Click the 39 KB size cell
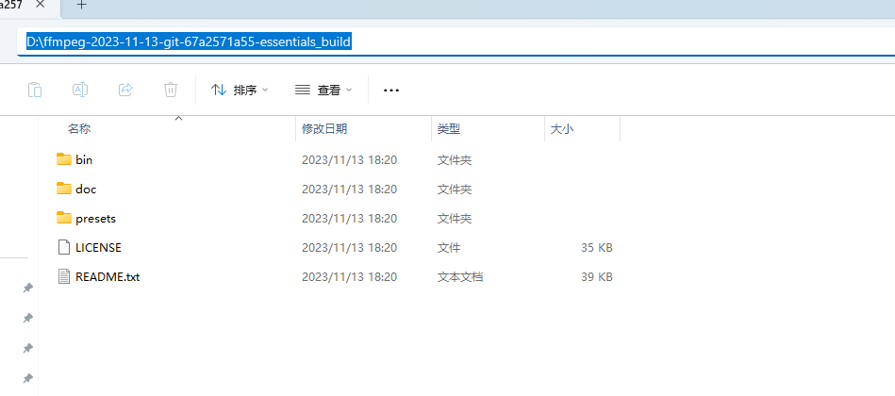895x396 pixels. click(x=596, y=277)
